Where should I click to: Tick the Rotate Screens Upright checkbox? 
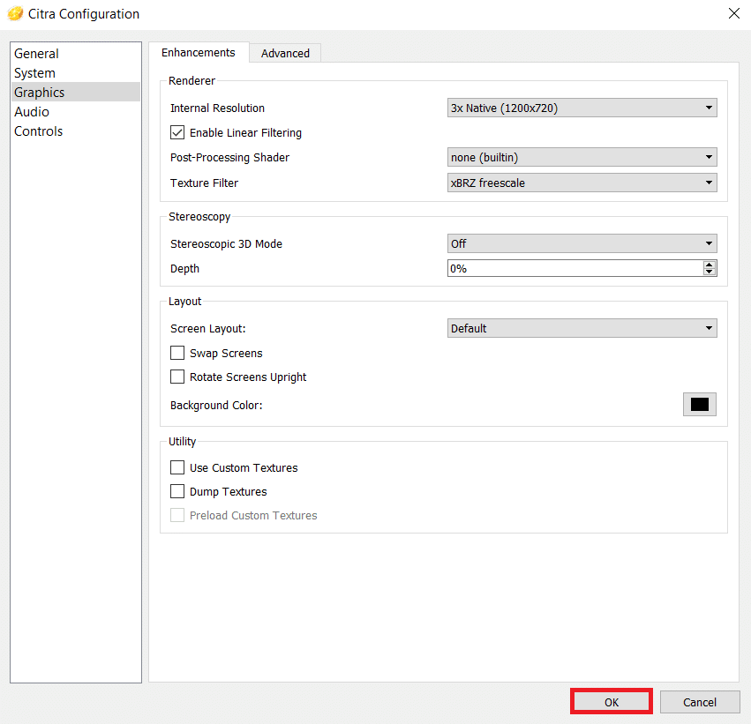177,377
